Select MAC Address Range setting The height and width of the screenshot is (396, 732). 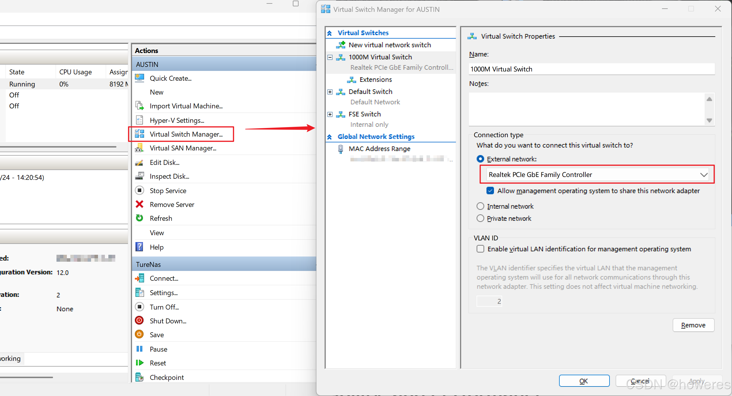click(379, 148)
